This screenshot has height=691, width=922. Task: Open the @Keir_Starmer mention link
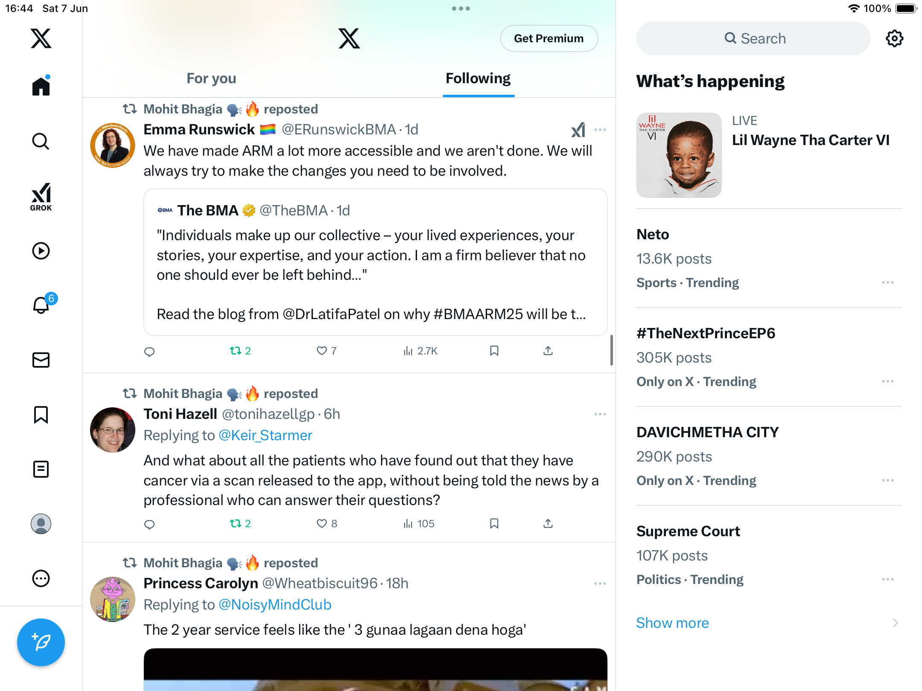(265, 435)
